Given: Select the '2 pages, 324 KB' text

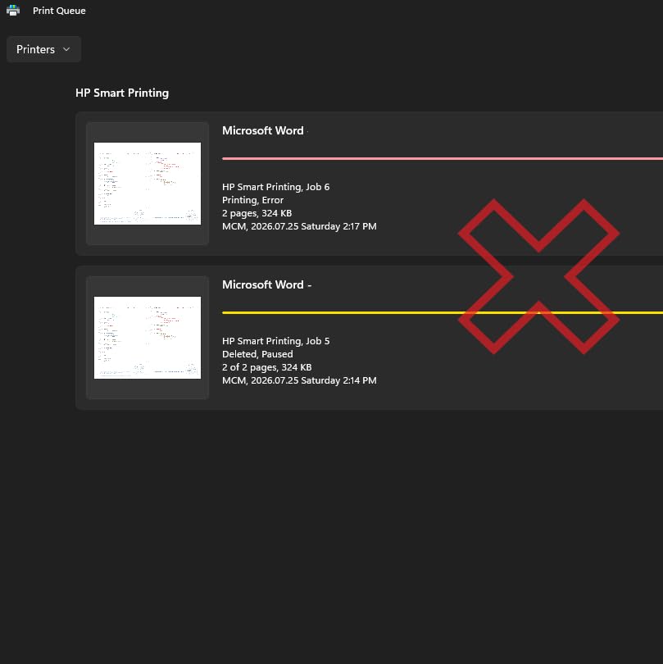Looking at the screenshot, I should pos(257,213).
